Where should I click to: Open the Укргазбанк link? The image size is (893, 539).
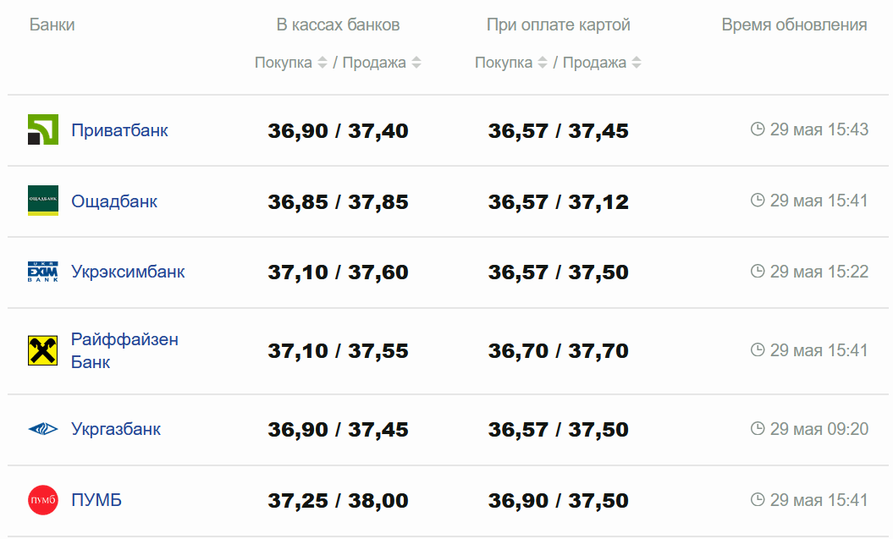click(x=116, y=429)
